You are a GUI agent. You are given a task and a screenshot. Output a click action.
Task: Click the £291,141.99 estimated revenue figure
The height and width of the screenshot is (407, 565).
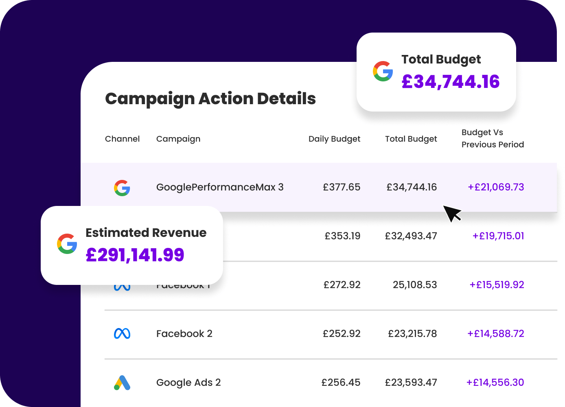[135, 255]
